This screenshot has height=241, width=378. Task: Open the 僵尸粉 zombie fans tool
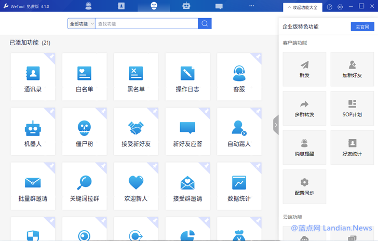pos(84,133)
